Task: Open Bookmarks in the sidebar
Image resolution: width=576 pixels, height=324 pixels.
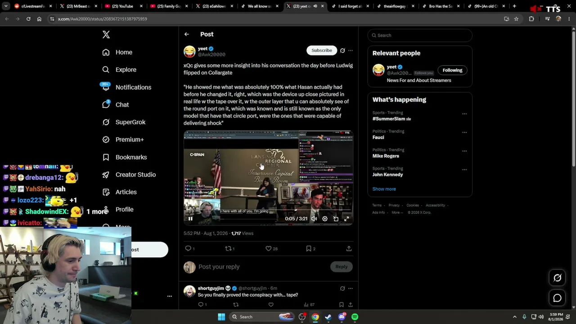Action: pos(125,157)
